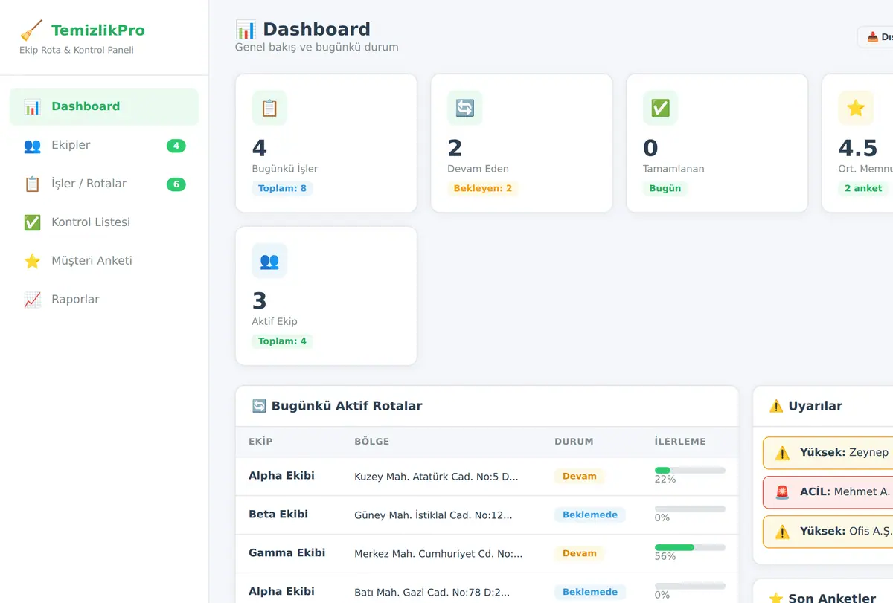Image resolution: width=893 pixels, height=603 pixels.
Task: Click the people icon on Aktif Ekip card
Action: coord(269,261)
